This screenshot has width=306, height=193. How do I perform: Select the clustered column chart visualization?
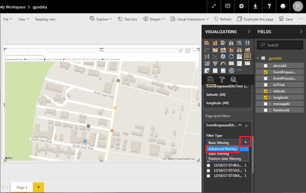[x=231, y=43]
